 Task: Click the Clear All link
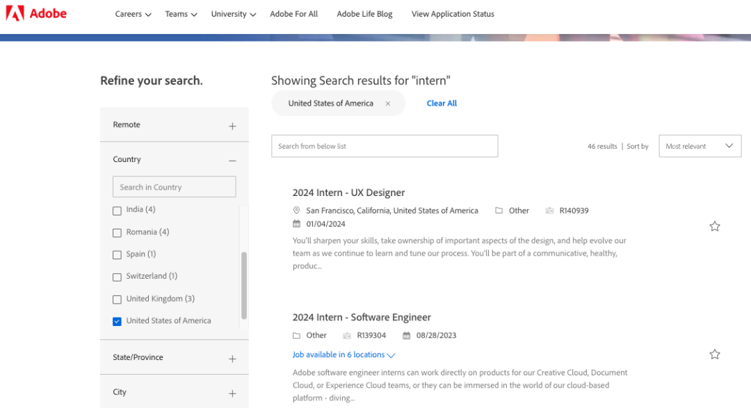coord(442,104)
